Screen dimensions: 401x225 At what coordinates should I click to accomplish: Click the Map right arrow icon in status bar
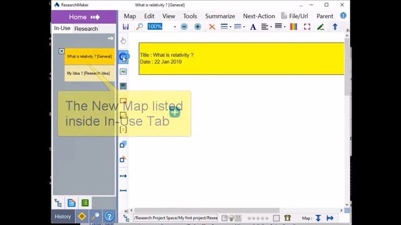tap(330, 218)
